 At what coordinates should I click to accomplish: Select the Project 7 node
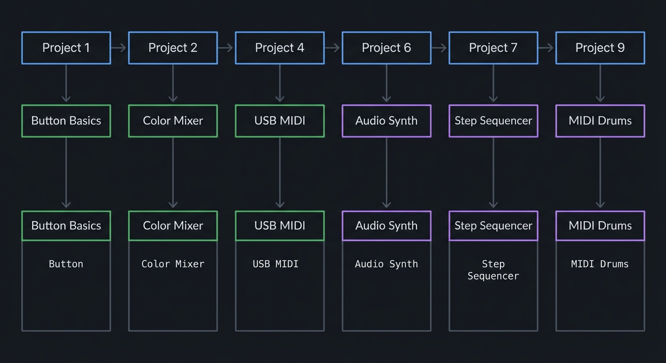493,48
